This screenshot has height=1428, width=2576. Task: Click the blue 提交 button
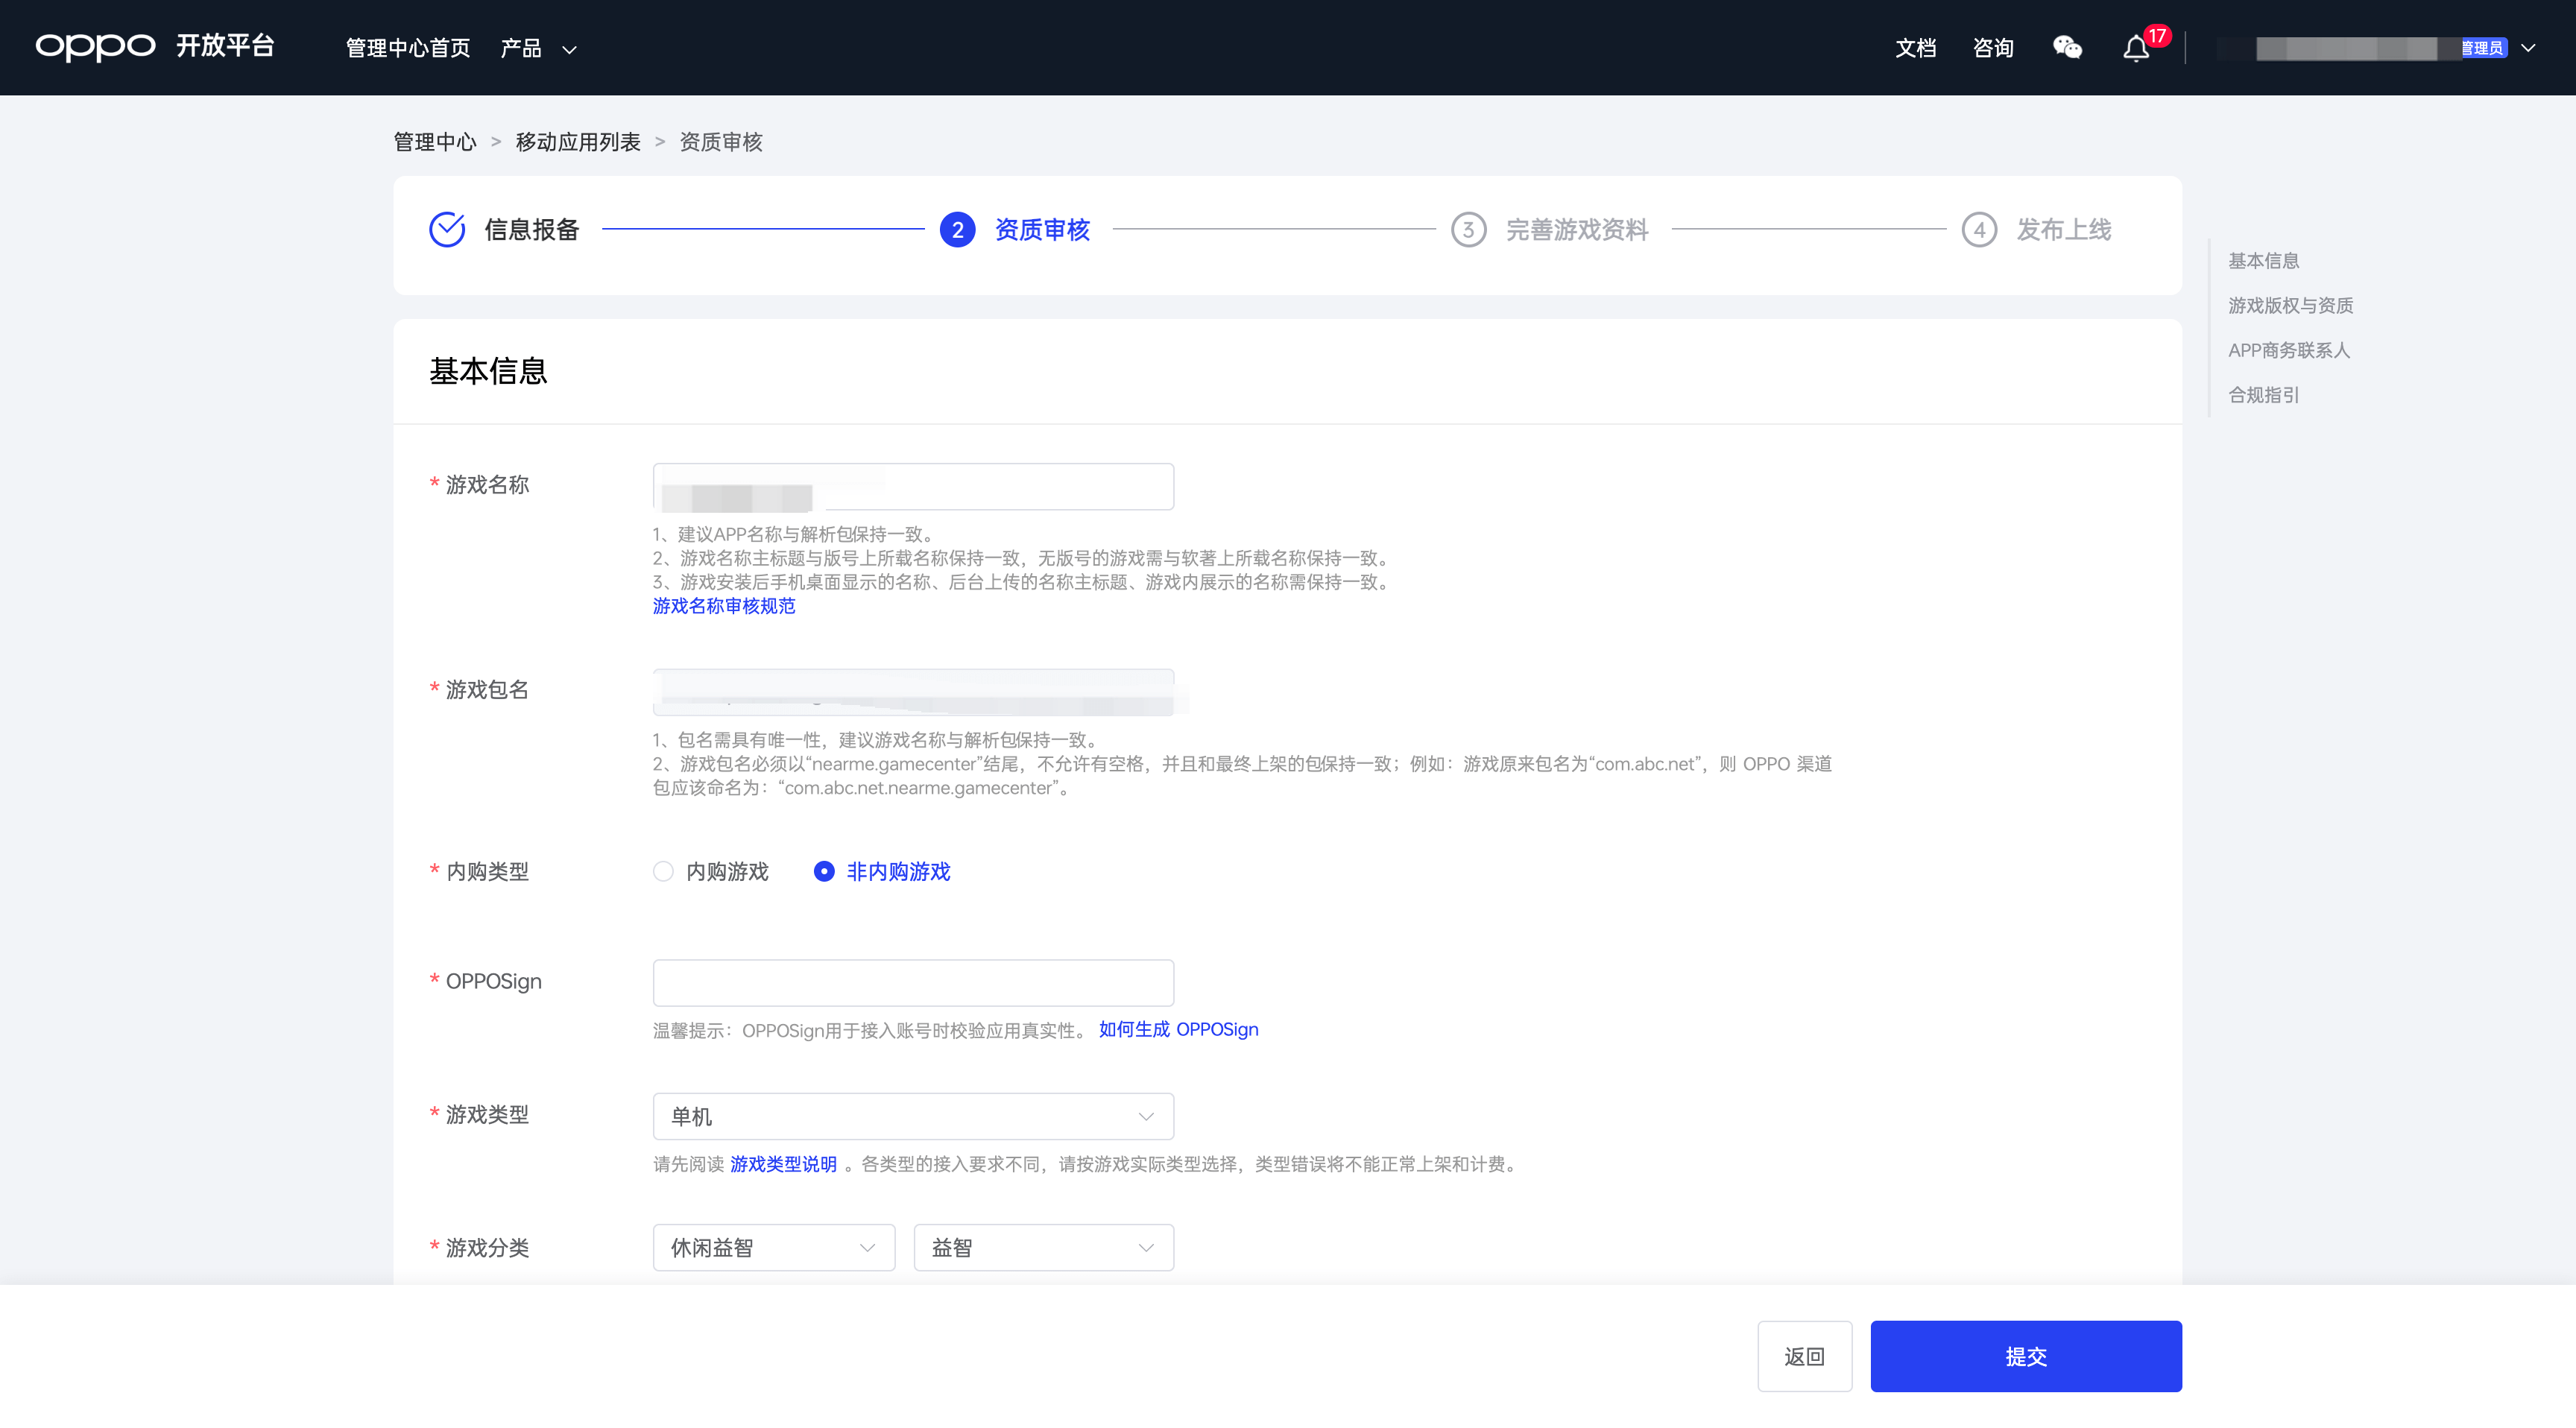click(2025, 1356)
